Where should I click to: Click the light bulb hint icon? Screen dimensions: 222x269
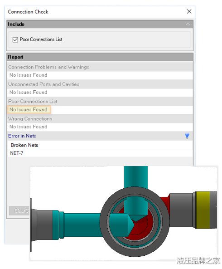187,136
